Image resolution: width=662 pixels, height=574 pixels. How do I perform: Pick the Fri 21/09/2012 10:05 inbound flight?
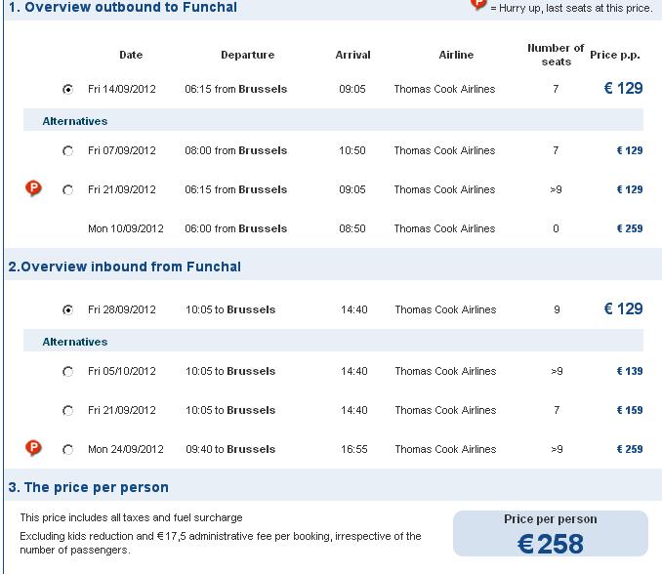pos(67,411)
